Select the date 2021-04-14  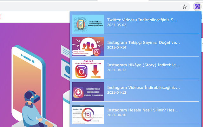click(117, 47)
